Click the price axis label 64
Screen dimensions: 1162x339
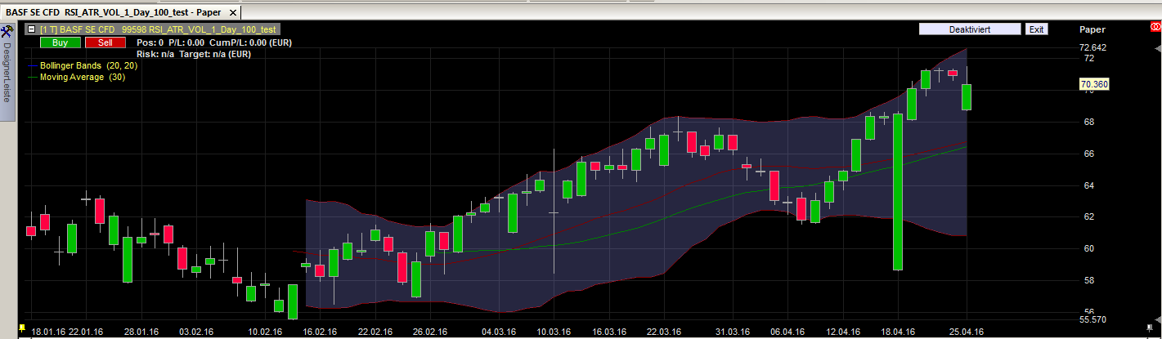click(1088, 185)
